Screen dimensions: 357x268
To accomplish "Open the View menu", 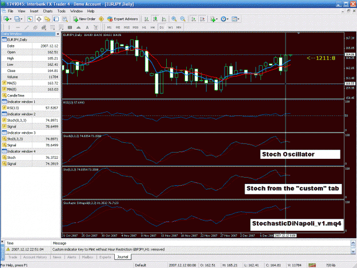I will [x=21, y=11].
